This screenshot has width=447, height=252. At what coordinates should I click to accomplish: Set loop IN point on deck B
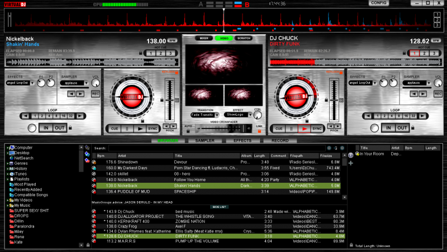click(388, 128)
